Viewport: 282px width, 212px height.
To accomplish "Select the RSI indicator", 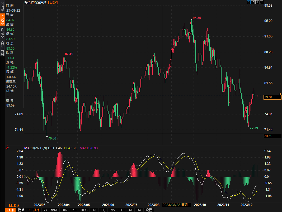I will point(123,210).
